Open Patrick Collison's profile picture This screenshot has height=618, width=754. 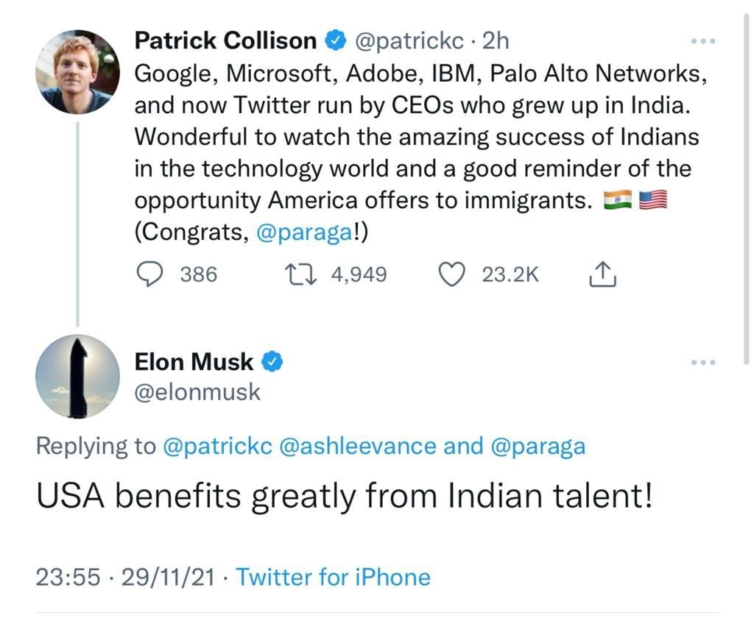77,71
